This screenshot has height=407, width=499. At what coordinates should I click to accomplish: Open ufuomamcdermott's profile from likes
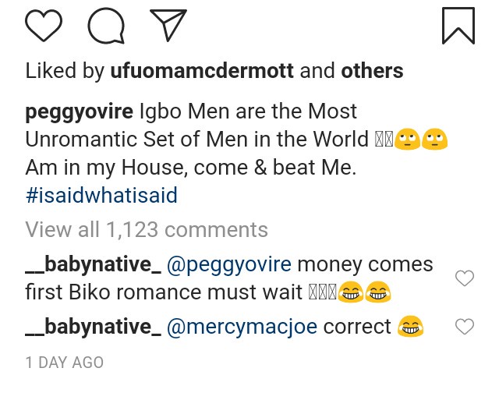coord(202,71)
